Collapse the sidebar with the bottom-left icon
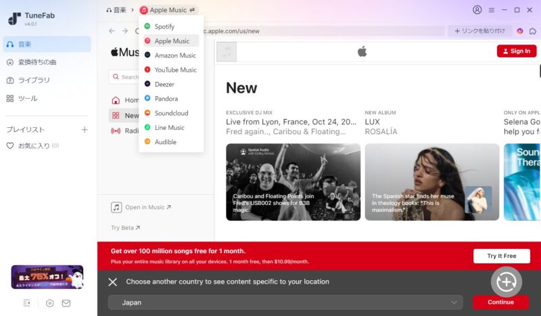Screen dimensions: 541x316 click(x=26, y=303)
